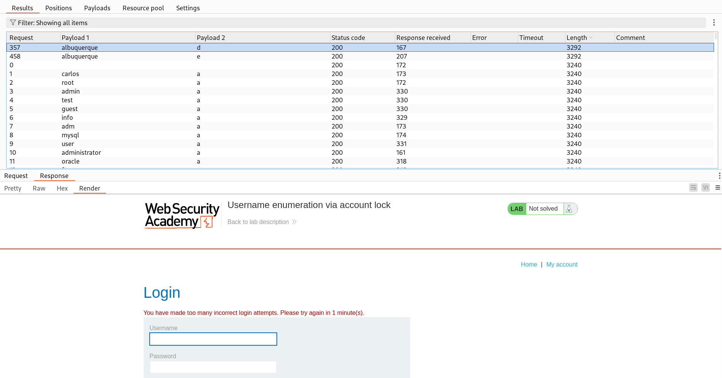The height and width of the screenshot is (378, 722).
Task: Open the hamburger menu in the response editor
Action: pyautogui.click(x=718, y=187)
